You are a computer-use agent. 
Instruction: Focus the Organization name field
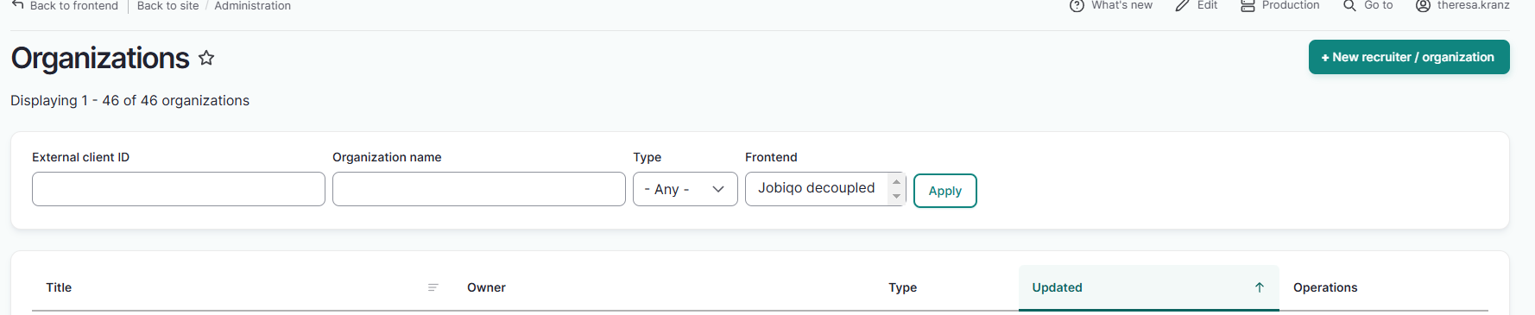point(479,189)
